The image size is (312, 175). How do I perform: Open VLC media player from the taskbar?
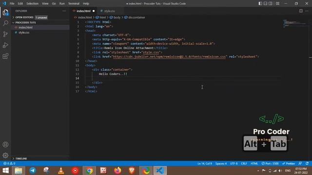pyautogui.click(x=61, y=171)
